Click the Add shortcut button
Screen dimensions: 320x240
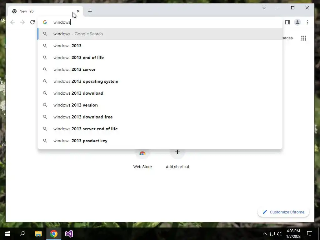[177, 159]
